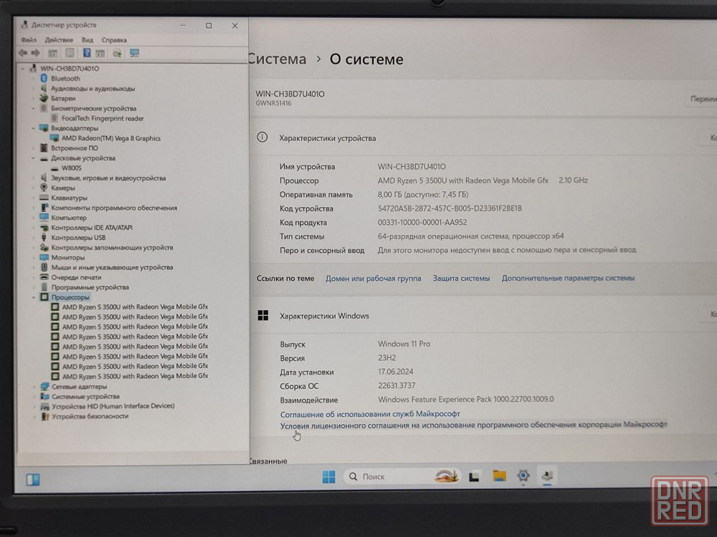Screen dimensions: 717x537
Task: Open Домен или рабочая группа link
Action: click(373, 278)
